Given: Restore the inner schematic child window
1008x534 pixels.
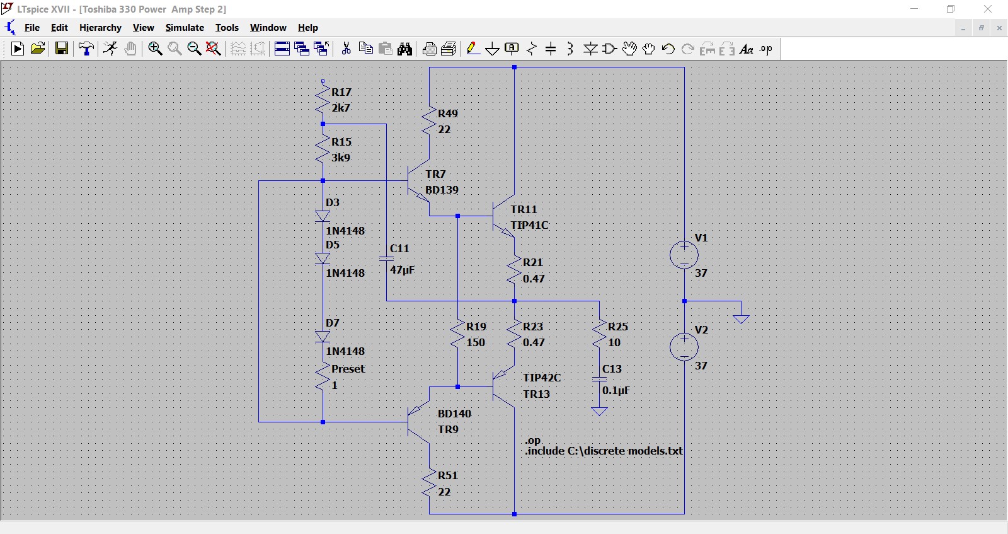Looking at the screenshot, I should click(x=981, y=28).
